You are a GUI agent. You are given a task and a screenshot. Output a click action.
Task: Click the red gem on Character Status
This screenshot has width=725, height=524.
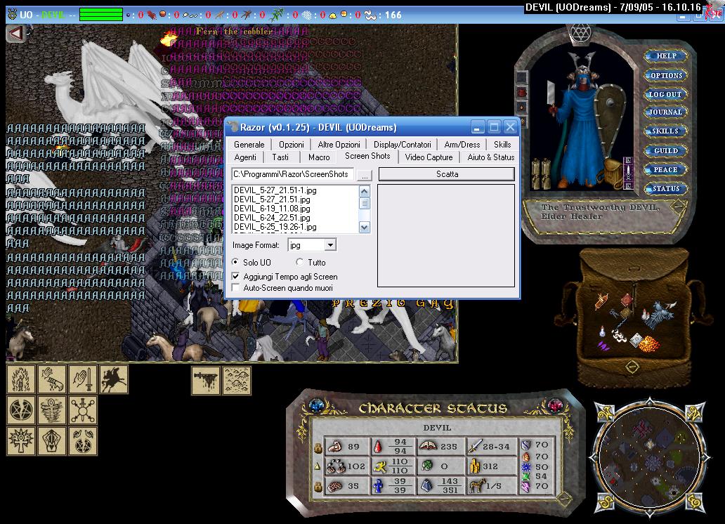click(555, 405)
